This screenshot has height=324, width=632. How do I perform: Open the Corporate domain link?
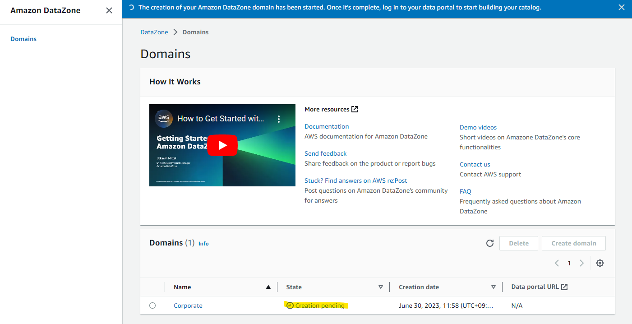(x=188, y=305)
